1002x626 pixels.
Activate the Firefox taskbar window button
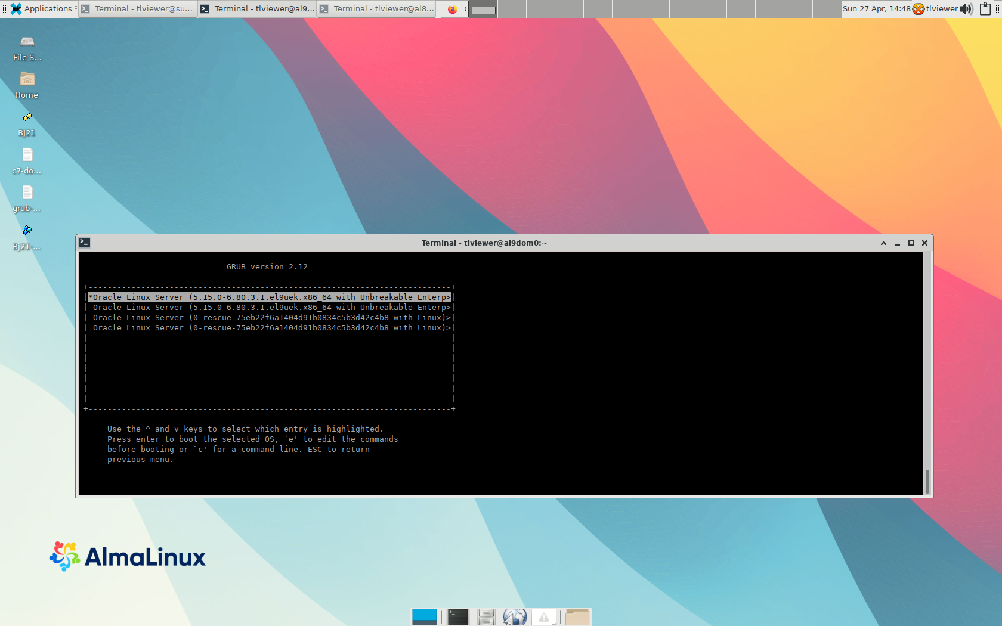coord(453,9)
